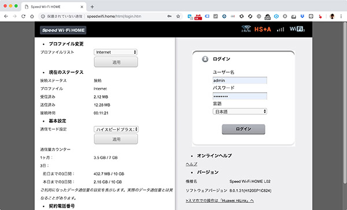347x210 pixels.
Task: Click the orange HS+A mode indicator
Action: tap(263, 29)
